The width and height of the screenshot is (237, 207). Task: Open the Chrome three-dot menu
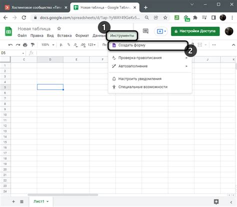pyautogui.click(x=232, y=17)
